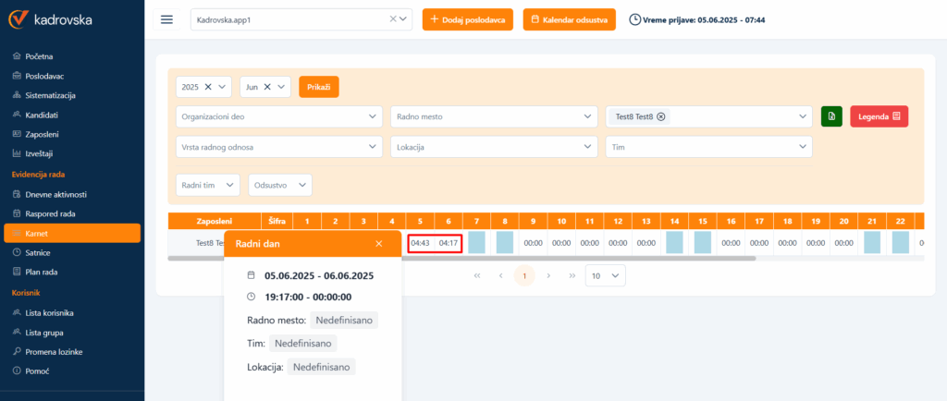Go to next pagination page arrow

tap(548, 275)
